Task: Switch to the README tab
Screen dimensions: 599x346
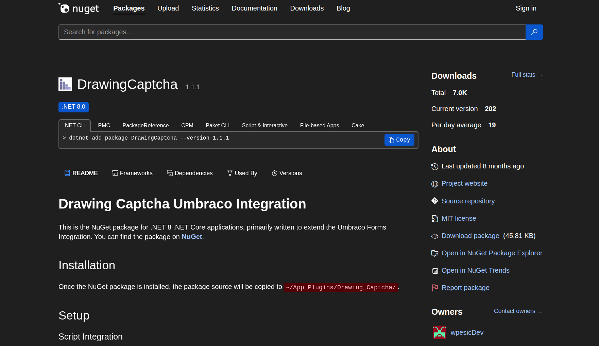Action: tap(81, 173)
